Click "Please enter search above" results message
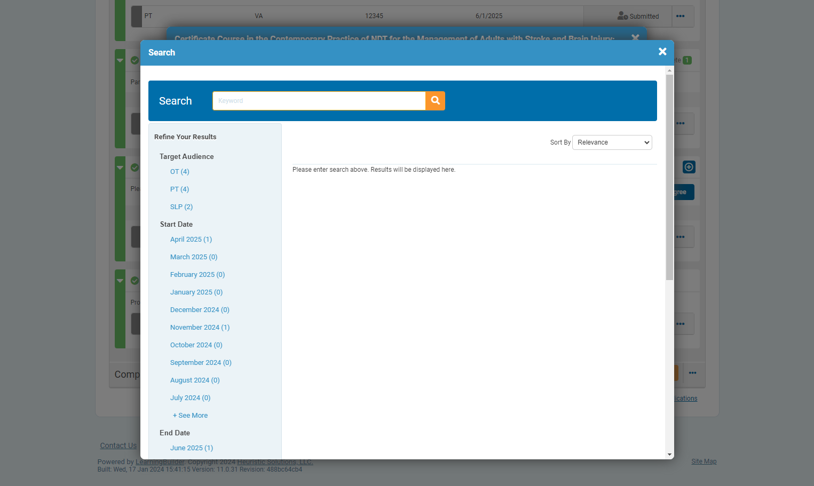This screenshot has width=814, height=486. [x=374, y=170]
